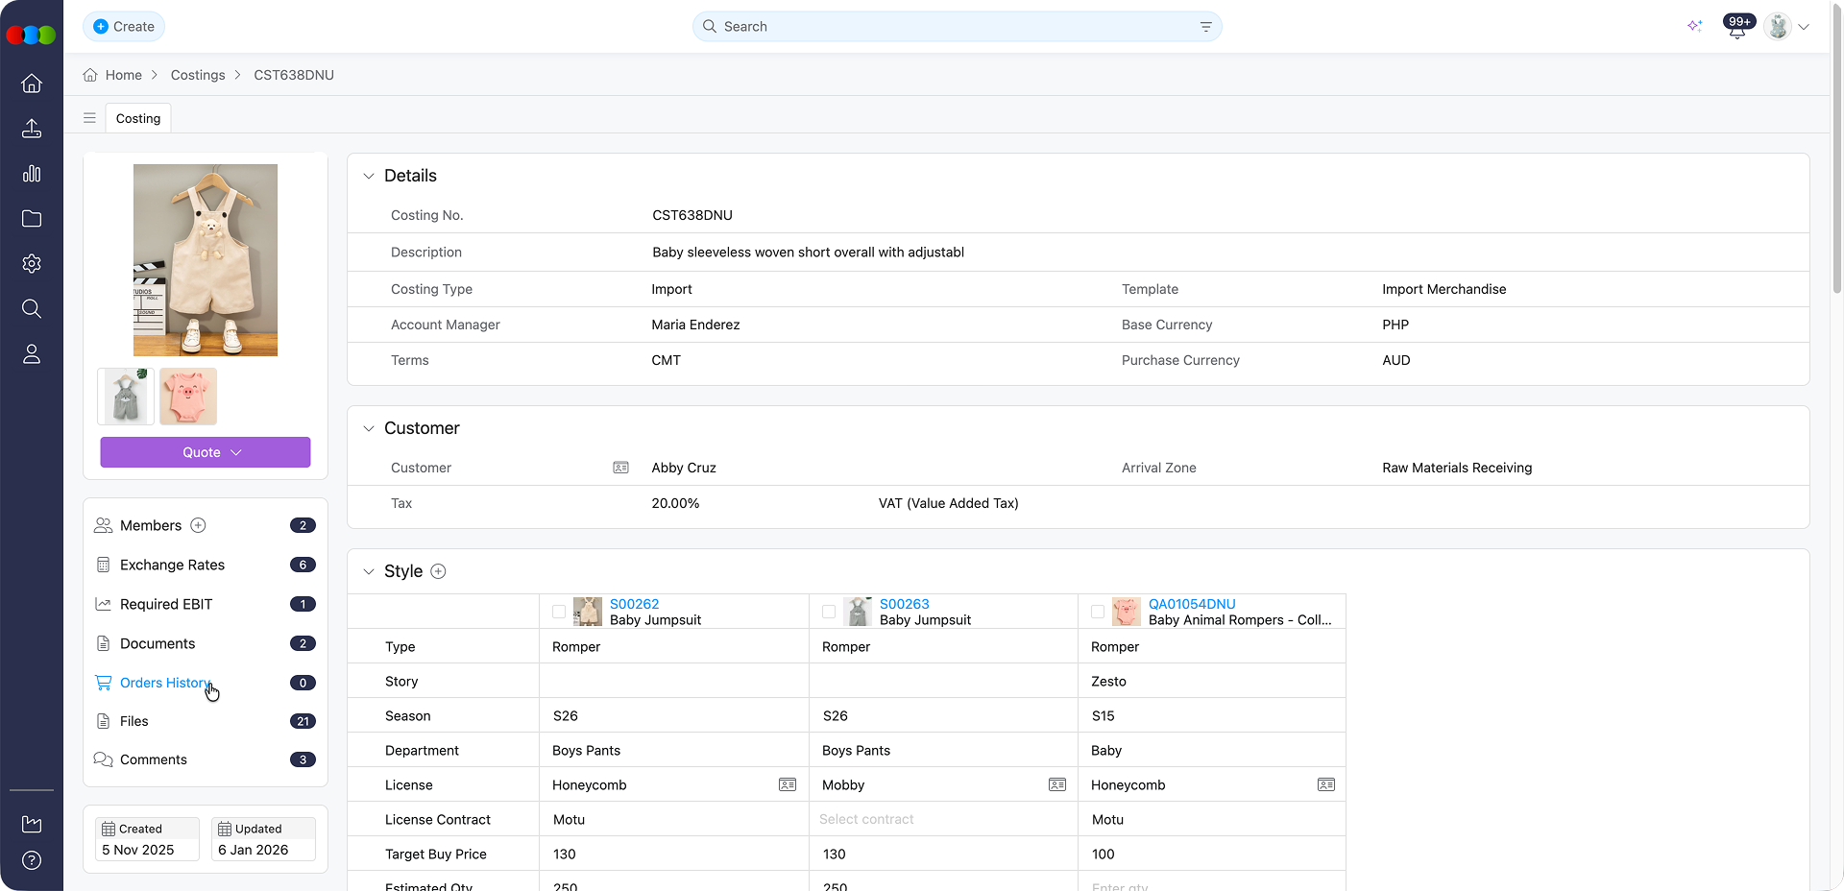Open the S00263 style link
1844x891 pixels.
[904, 604]
